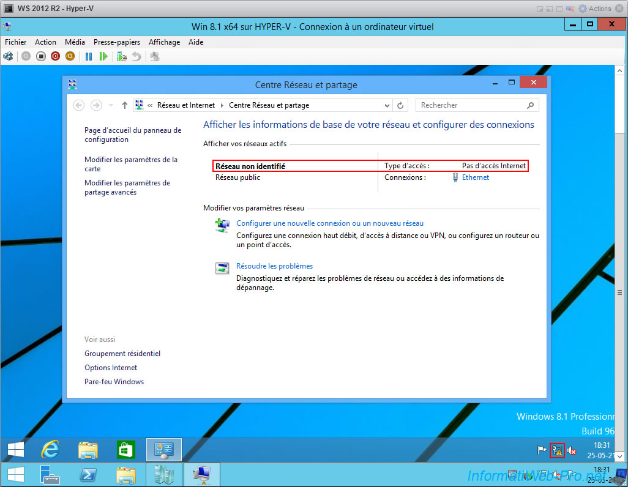This screenshot has width=628, height=487.
Task: Open the Fichier menu
Action: (x=16, y=42)
